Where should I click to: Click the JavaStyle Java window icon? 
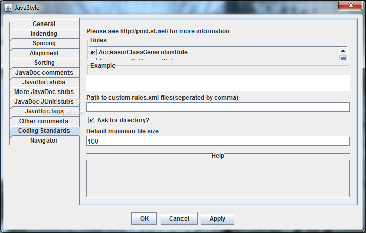point(8,8)
